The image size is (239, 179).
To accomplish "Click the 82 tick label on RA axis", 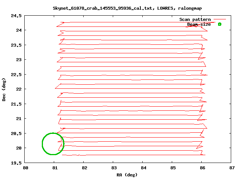I will [x=84, y=168].
